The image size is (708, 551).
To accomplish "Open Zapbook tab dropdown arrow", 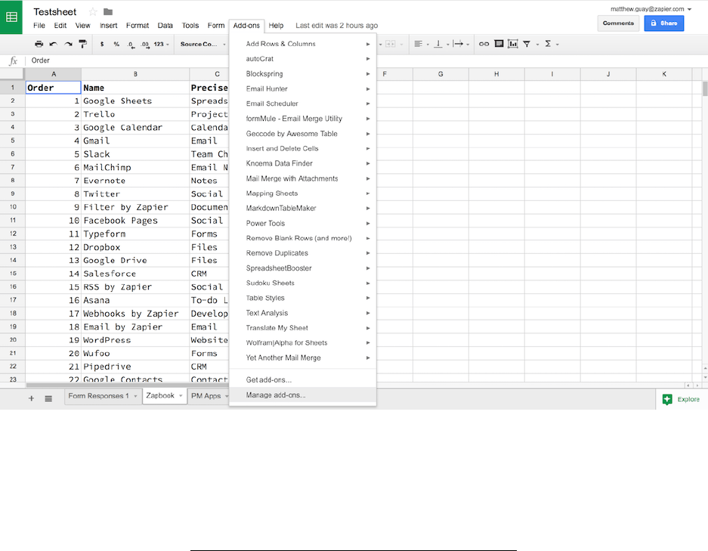I will [x=181, y=395].
